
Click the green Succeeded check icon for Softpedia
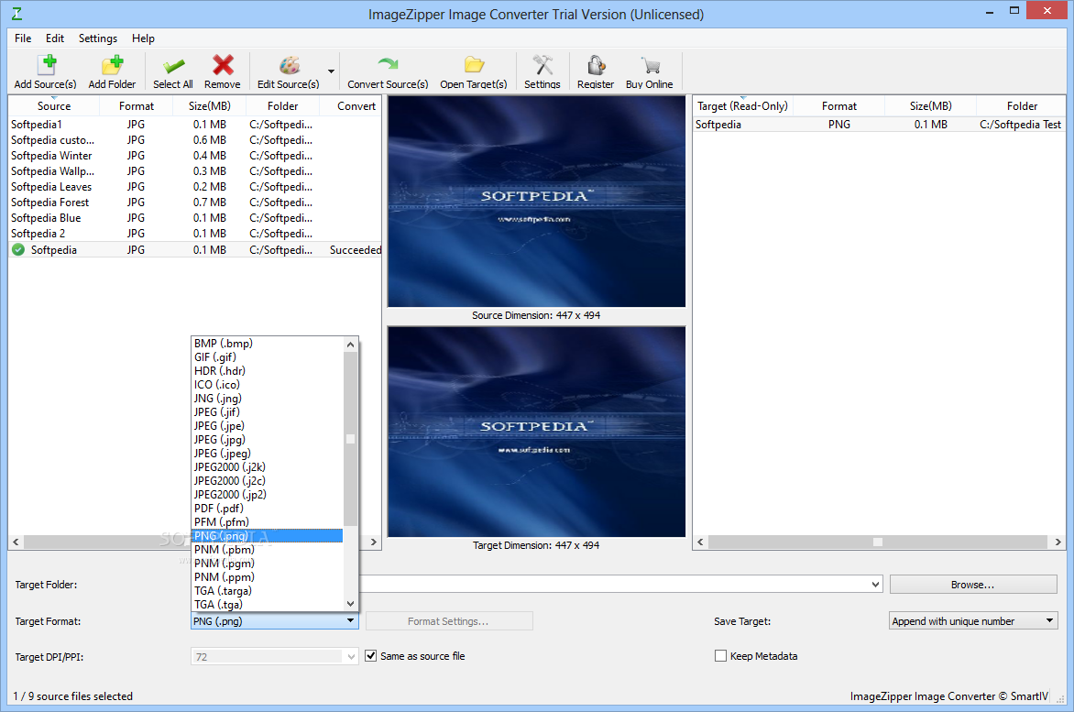coord(18,250)
